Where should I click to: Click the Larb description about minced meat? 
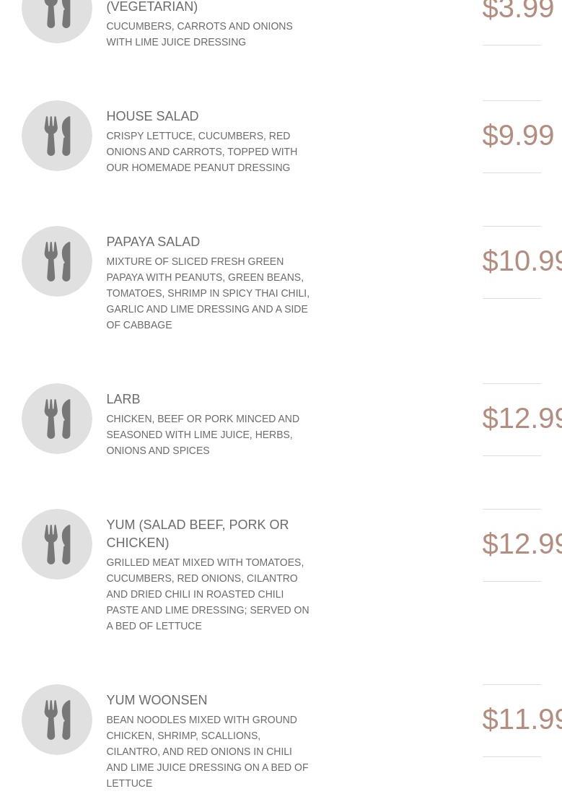(202, 435)
